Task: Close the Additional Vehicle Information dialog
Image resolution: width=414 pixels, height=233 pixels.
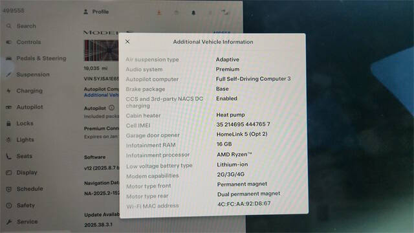Action: [x=127, y=41]
